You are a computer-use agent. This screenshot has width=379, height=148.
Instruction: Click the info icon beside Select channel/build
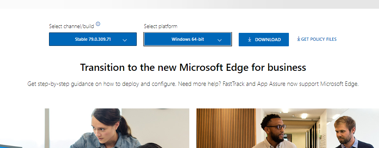click(x=98, y=24)
